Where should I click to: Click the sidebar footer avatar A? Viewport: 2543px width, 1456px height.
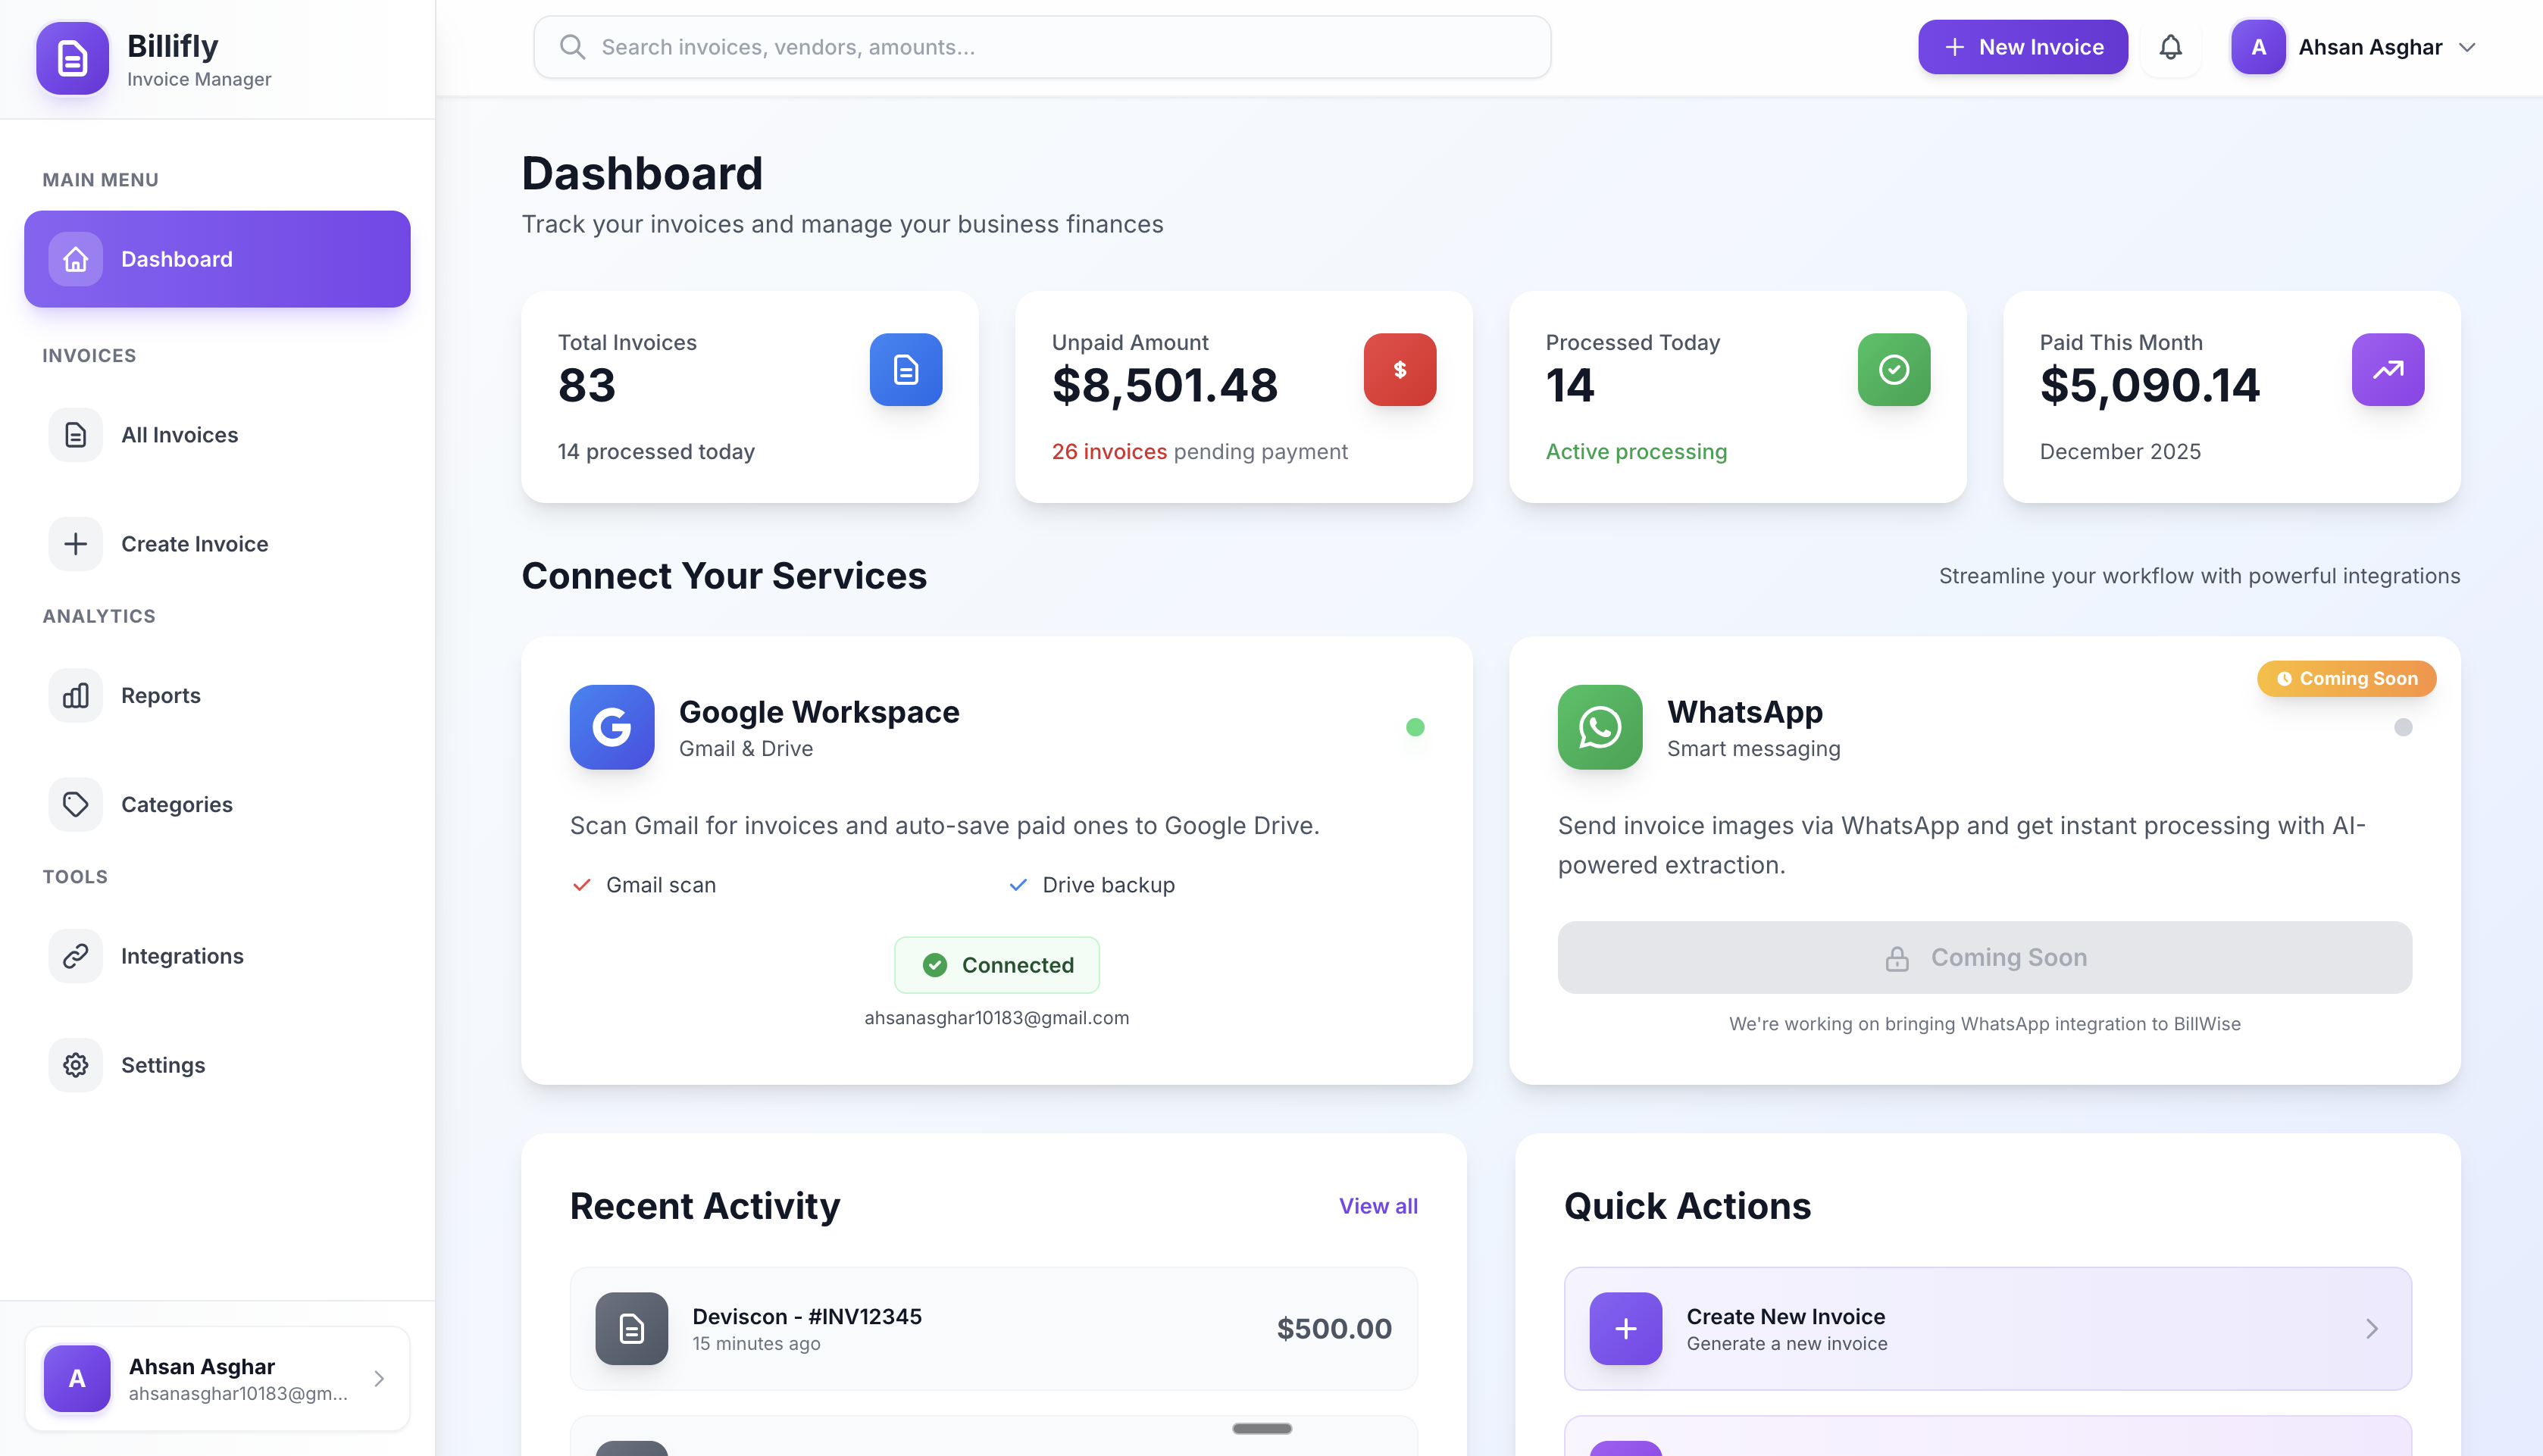coord(77,1379)
